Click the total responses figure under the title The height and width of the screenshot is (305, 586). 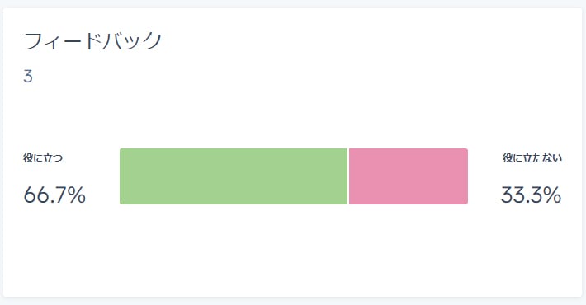(28, 77)
